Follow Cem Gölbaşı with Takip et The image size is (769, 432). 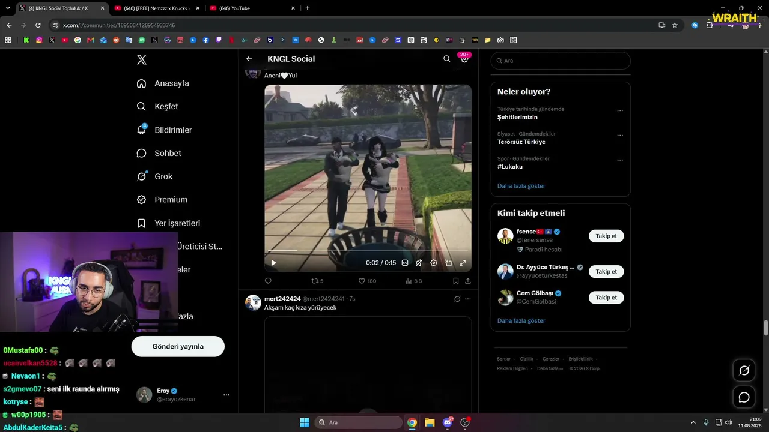click(x=606, y=298)
